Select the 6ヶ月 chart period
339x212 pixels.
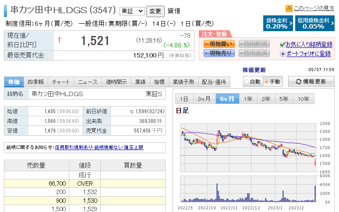tap(227, 99)
